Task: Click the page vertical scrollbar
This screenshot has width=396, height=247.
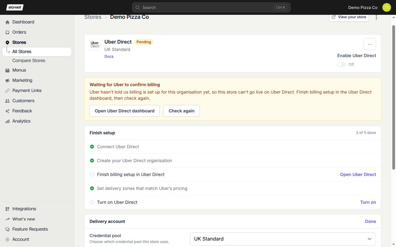Action: (394, 97)
